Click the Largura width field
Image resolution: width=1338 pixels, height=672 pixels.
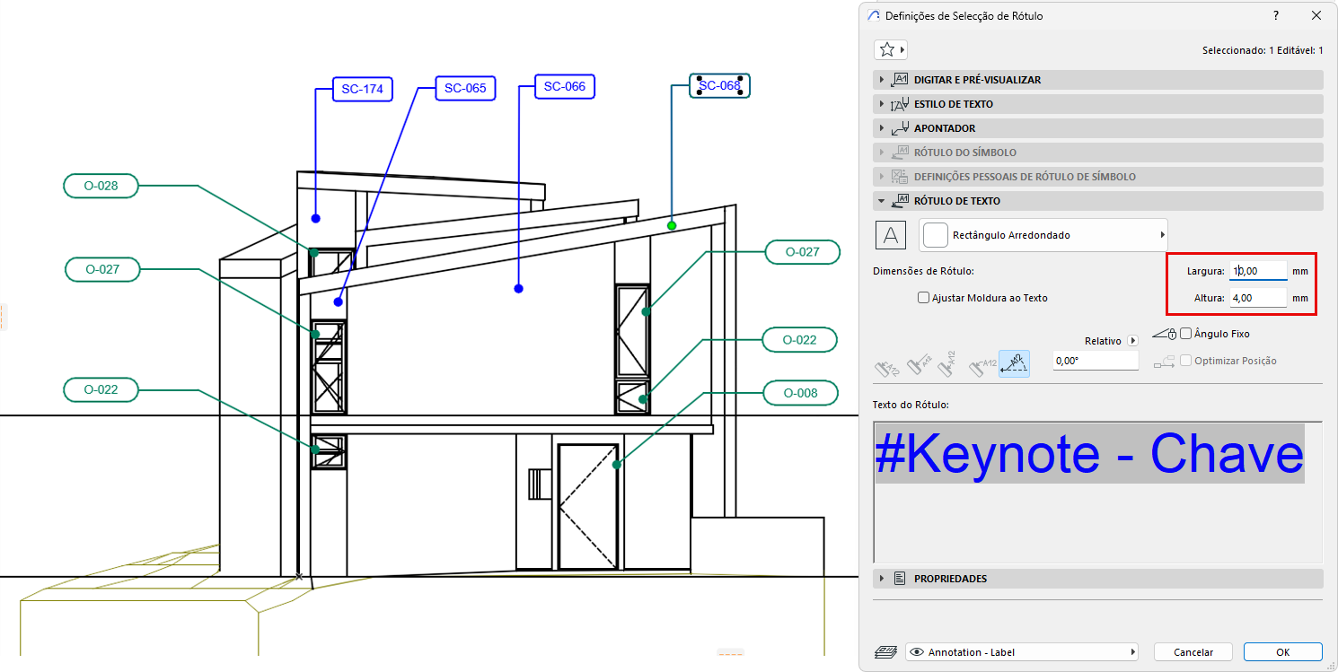coord(1258,270)
